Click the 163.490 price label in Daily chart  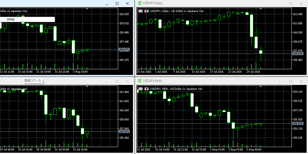point(298,14)
